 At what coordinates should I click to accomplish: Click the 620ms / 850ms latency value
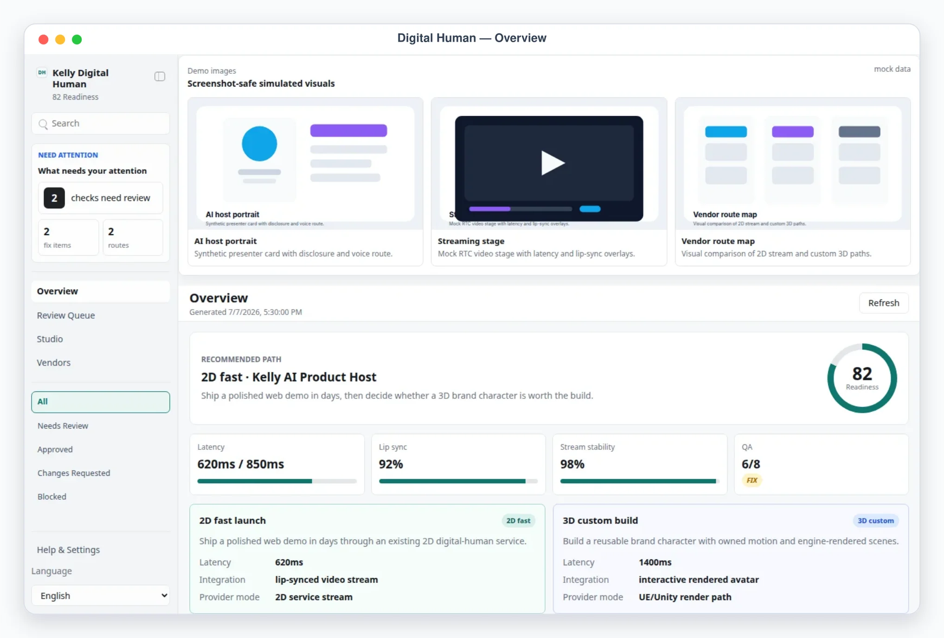tap(241, 464)
